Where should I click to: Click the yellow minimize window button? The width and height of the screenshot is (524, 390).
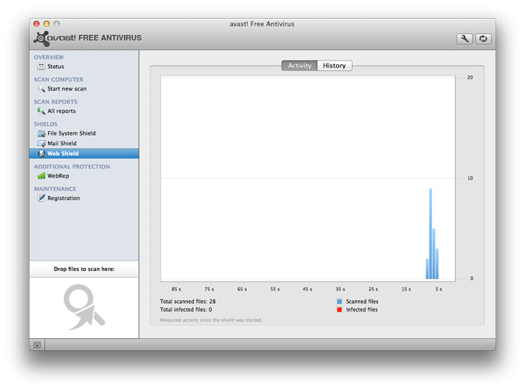coord(47,24)
